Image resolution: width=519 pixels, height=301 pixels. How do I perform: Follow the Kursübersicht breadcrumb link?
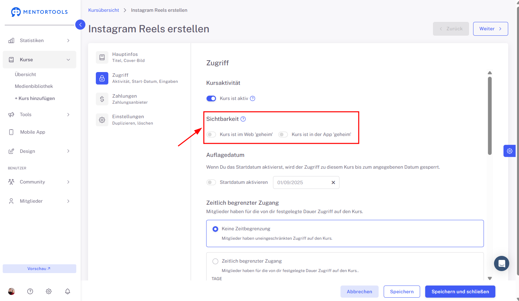104,10
